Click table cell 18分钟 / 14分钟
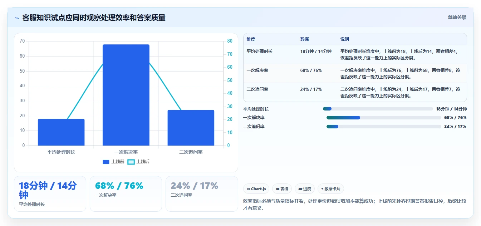 [316, 51]
